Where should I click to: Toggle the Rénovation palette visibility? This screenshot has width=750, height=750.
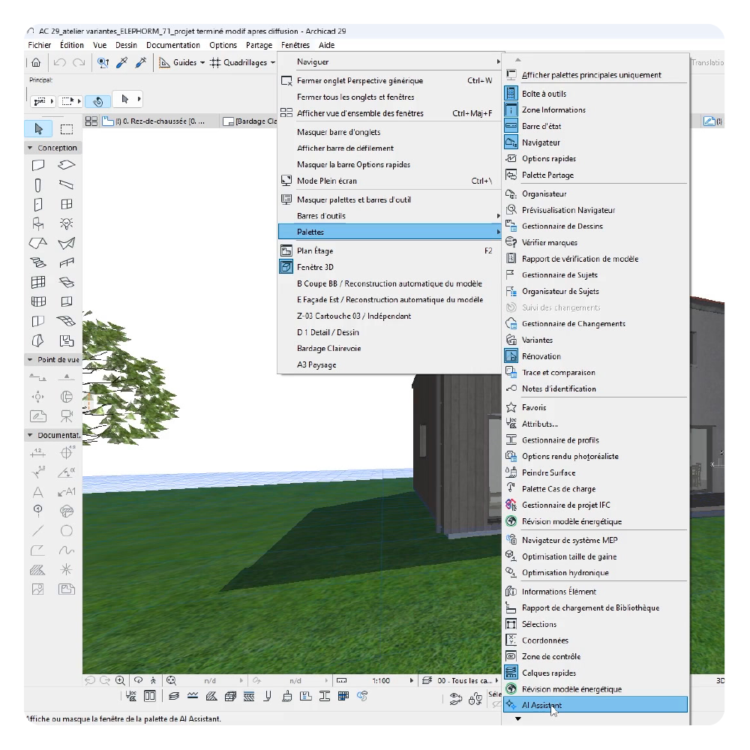[x=541, y=356]
